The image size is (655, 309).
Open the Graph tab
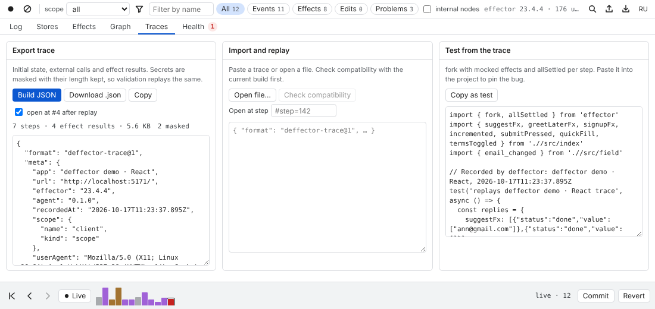[120, 27]
